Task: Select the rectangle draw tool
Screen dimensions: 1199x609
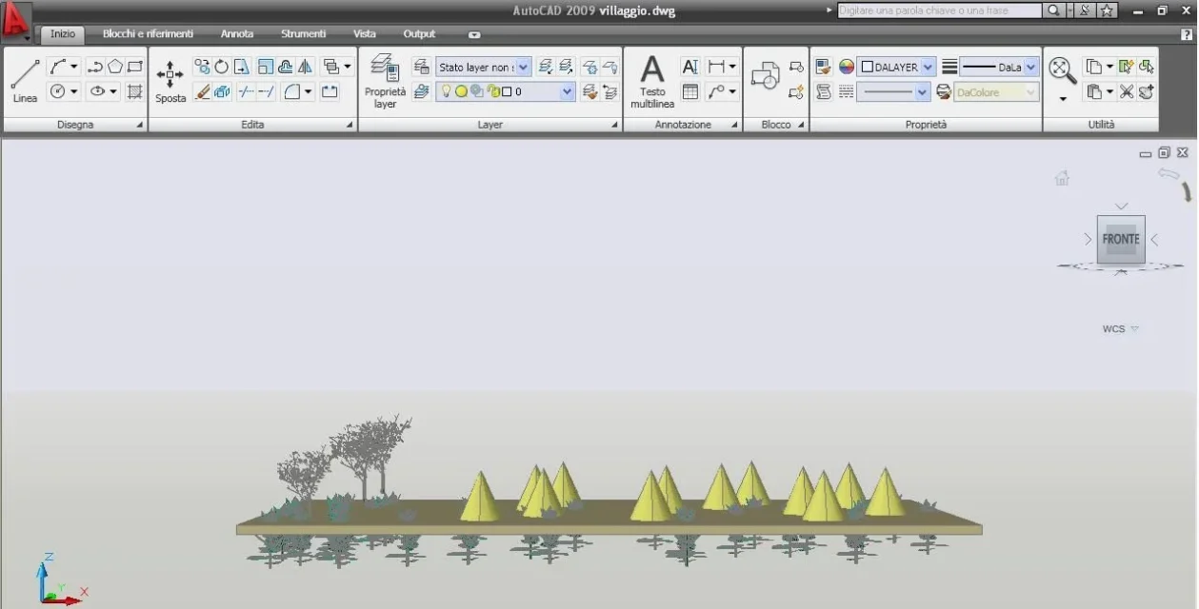Action: point(135,67)
